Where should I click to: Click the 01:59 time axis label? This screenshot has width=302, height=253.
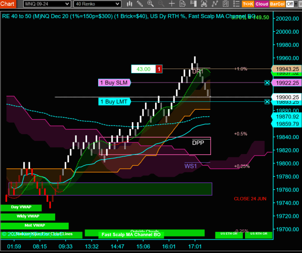[14, 246]
